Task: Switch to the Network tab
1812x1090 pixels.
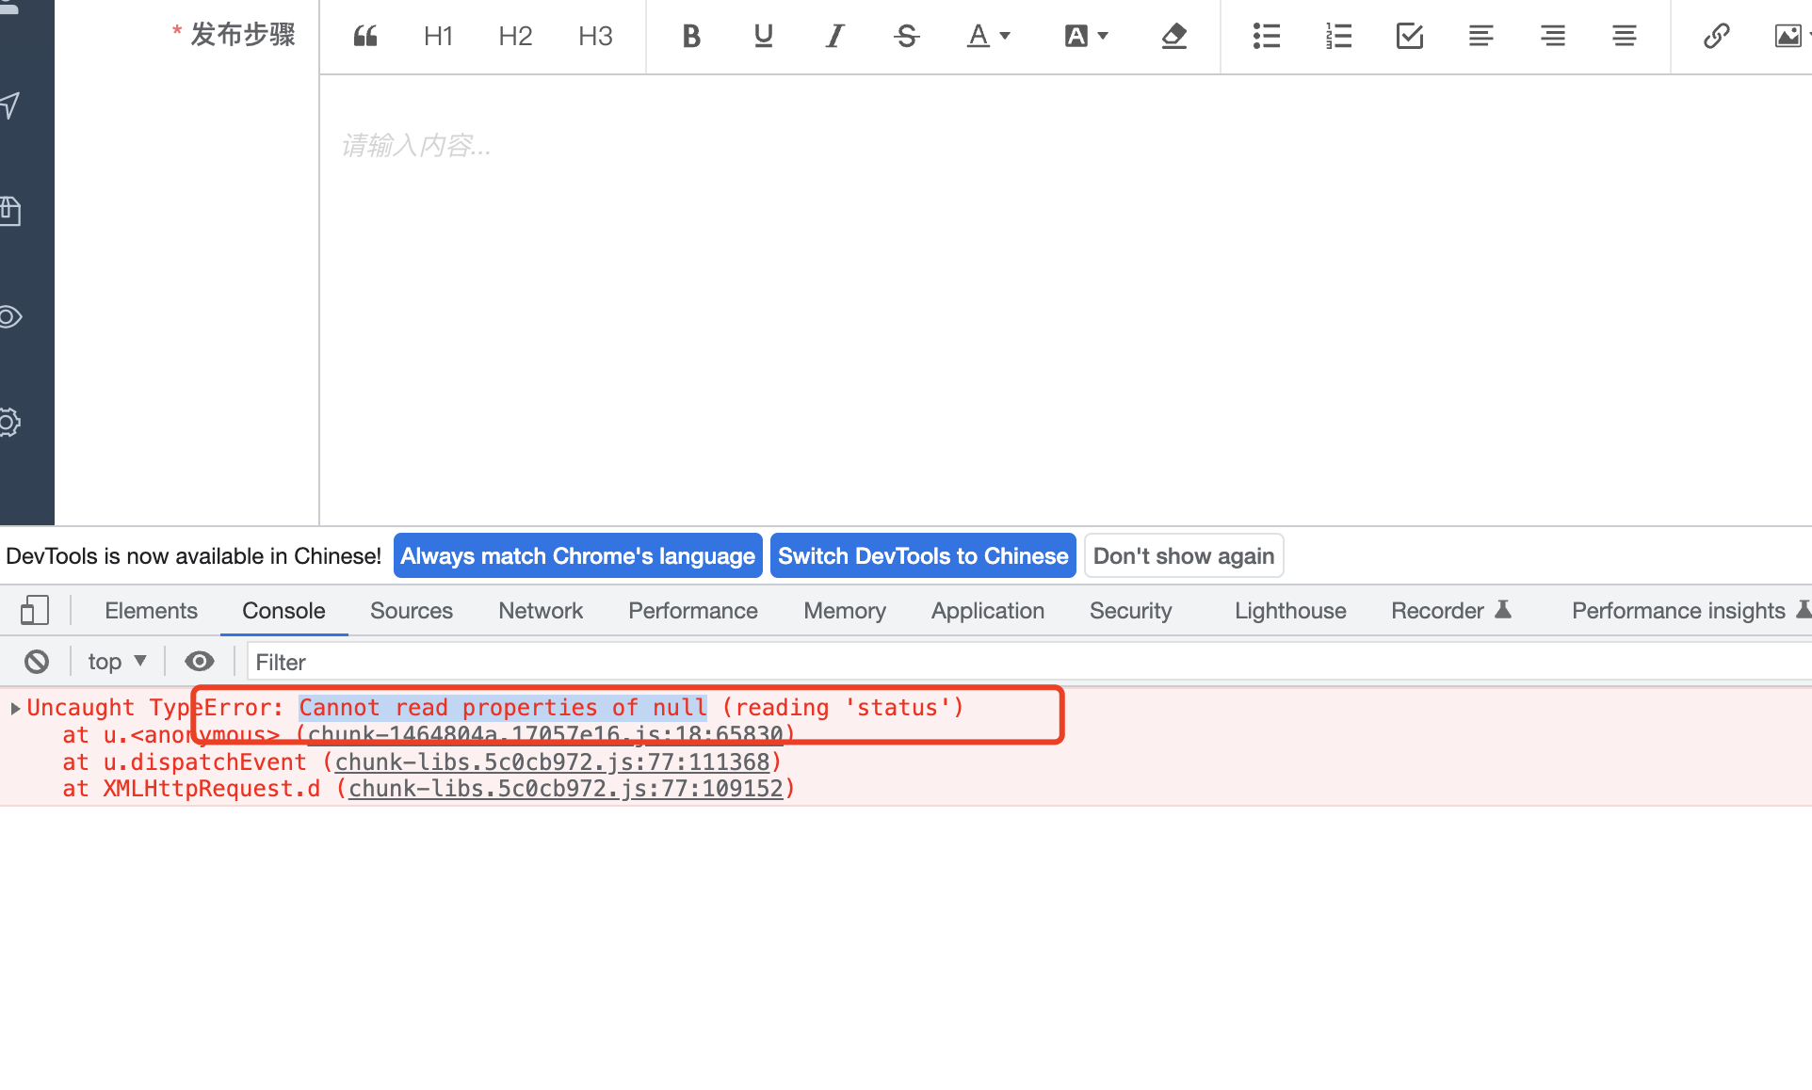Action: [x=540, y=610]
